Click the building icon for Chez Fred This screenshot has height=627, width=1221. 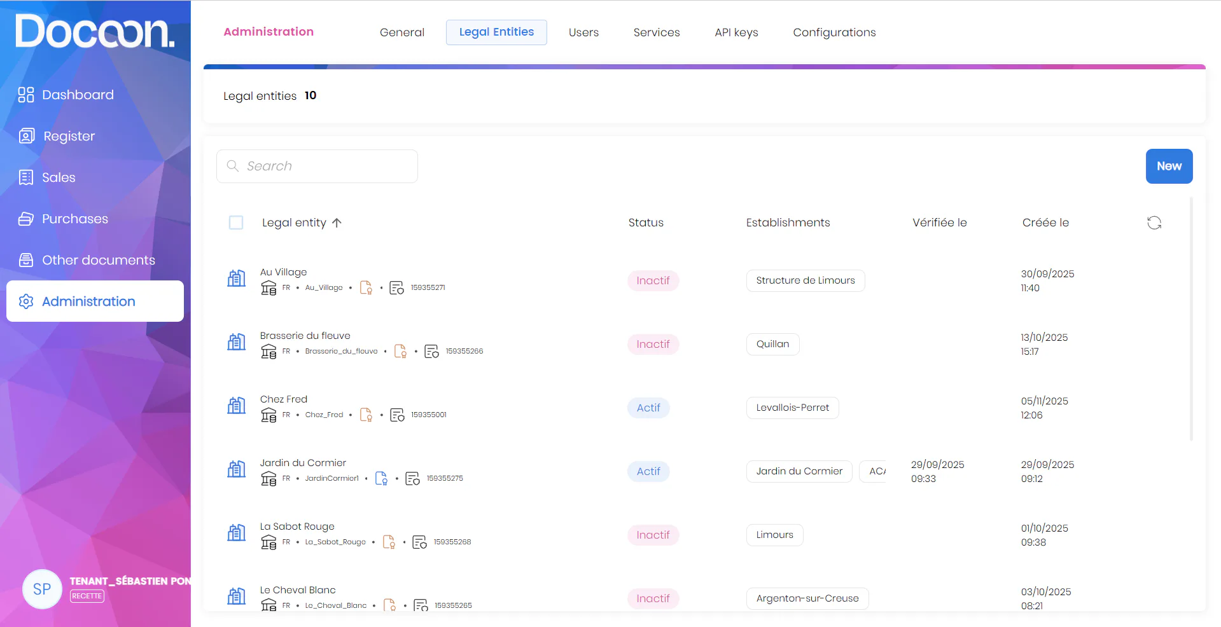point(237,405)
